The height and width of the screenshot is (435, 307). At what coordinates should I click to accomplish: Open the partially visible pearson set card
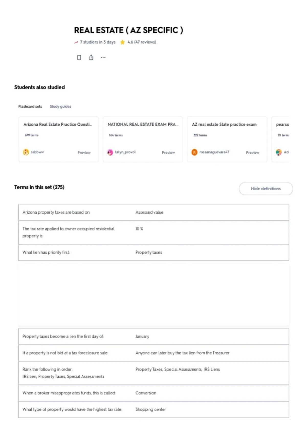coord(280,139)
